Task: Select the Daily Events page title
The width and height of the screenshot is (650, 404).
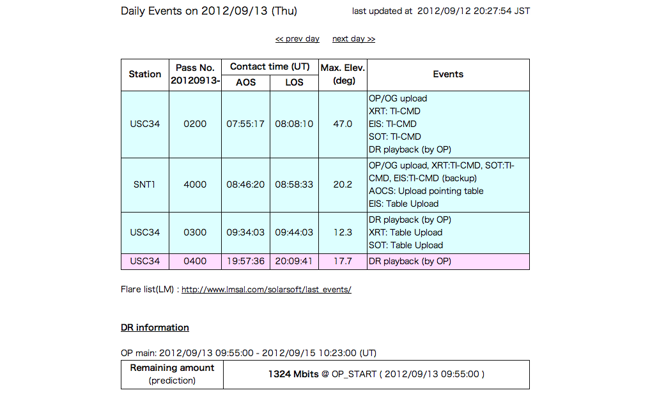Action: pos(209,11)
